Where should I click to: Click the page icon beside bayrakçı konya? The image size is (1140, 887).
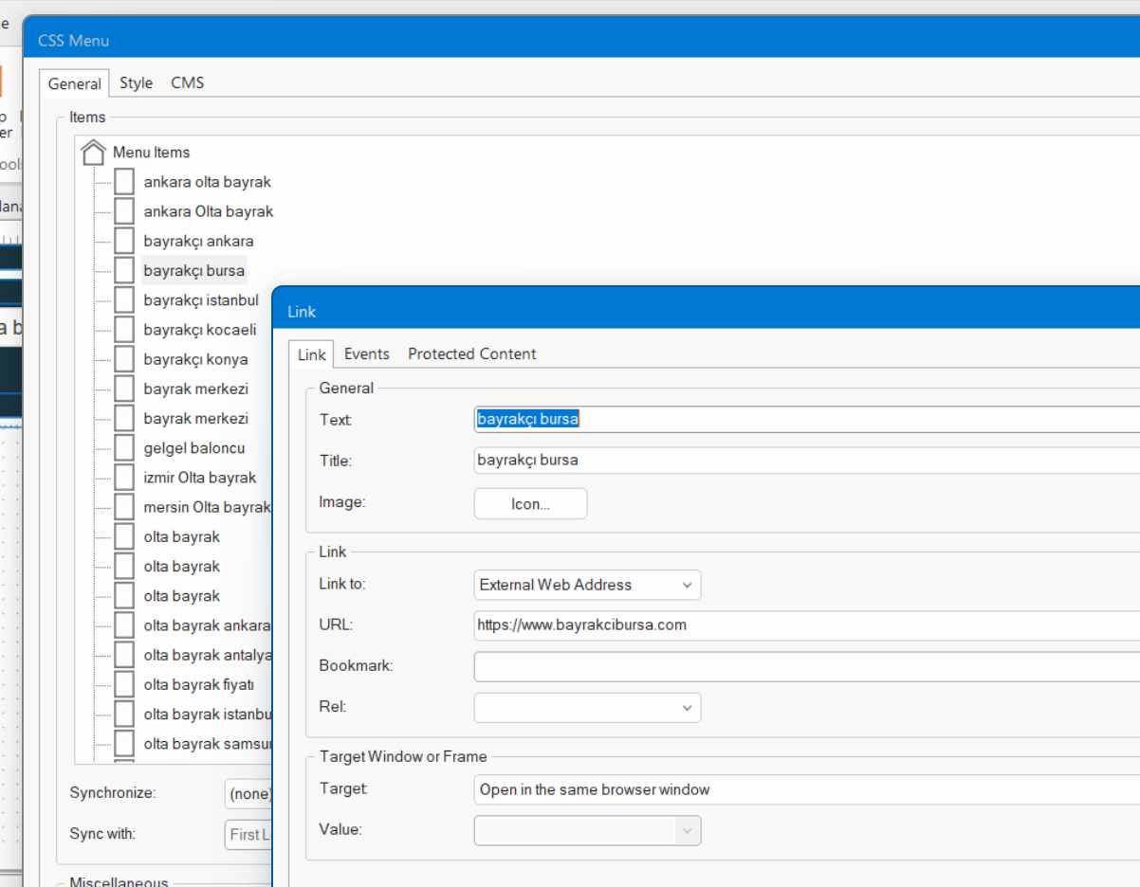pos(124,359)
